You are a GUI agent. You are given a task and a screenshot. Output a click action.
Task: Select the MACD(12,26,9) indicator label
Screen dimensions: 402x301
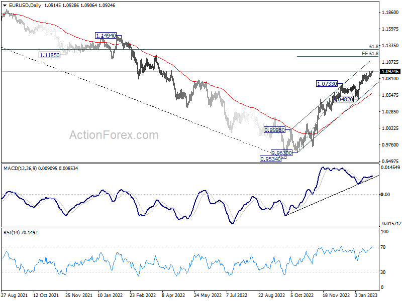coord(20,169)
